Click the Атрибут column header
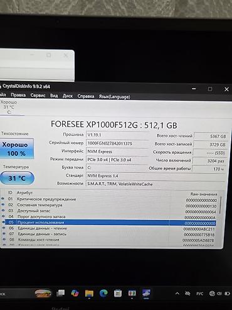The height and width of the screenshot is (310, 232). [24, 192]
